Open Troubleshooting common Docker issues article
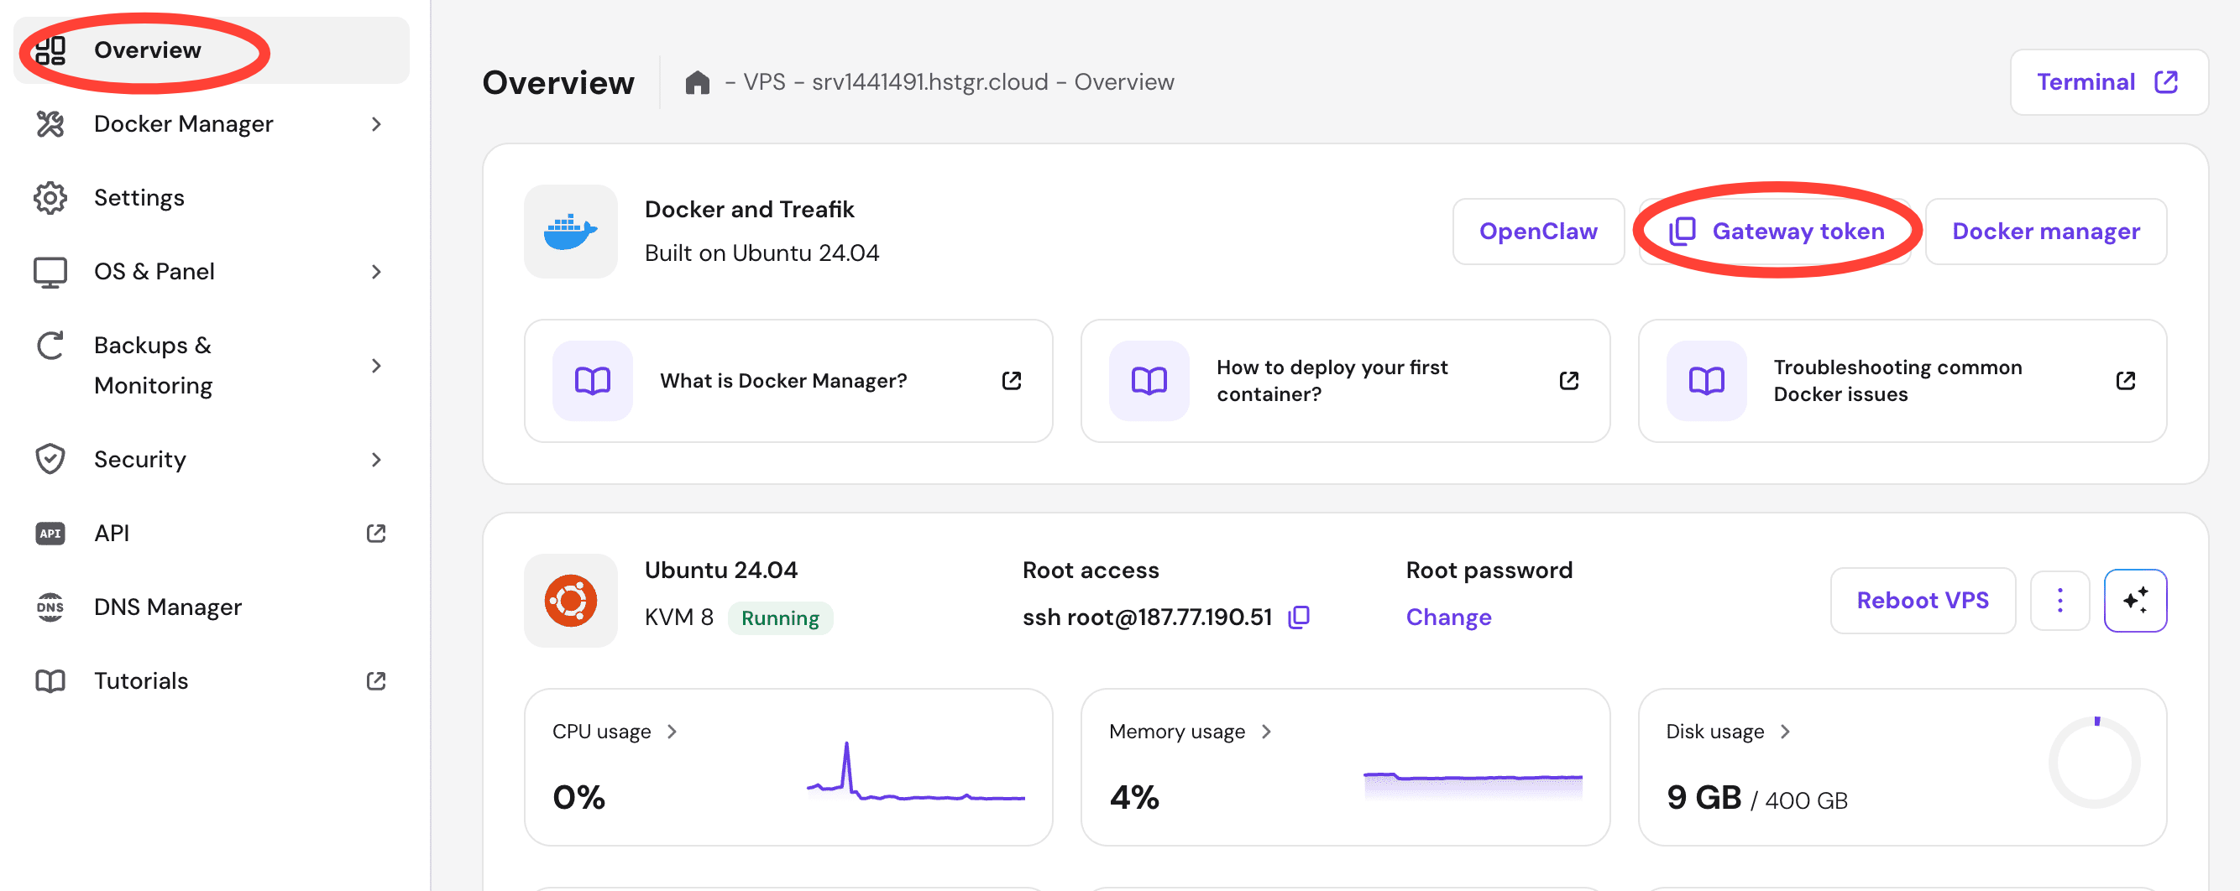The image size is (2240, 891). pos(1902,381)
